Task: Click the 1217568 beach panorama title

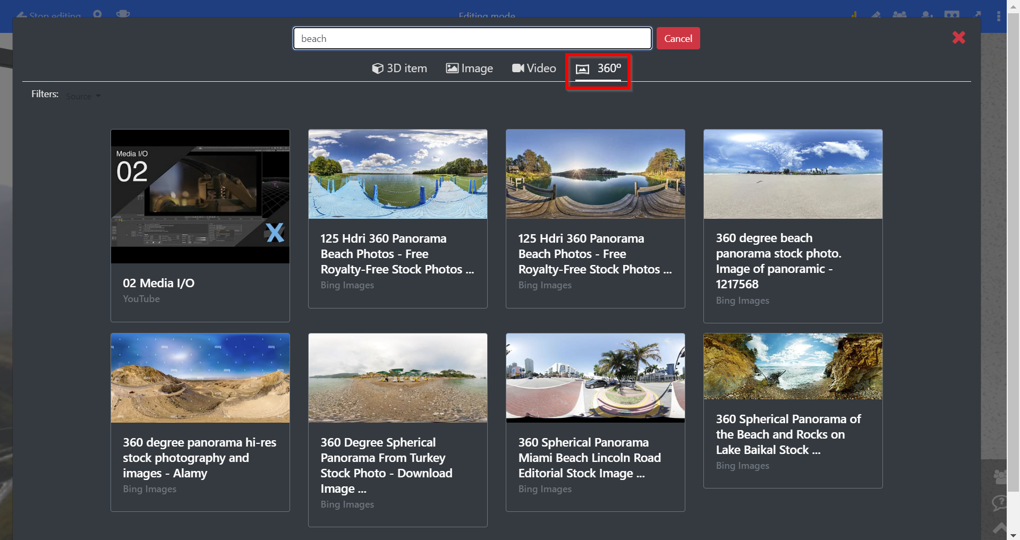Action: [778, 261]
